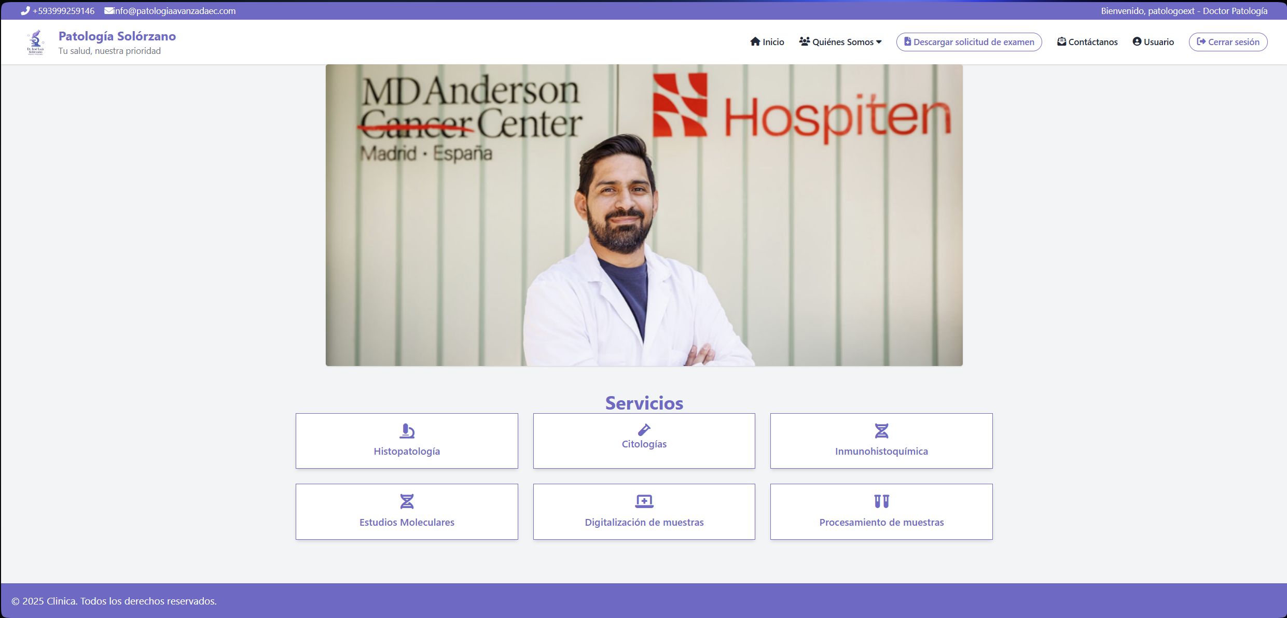Click the eyedropper icon above Citologías
The image size is (1287, 618).
tap(644, 430)
